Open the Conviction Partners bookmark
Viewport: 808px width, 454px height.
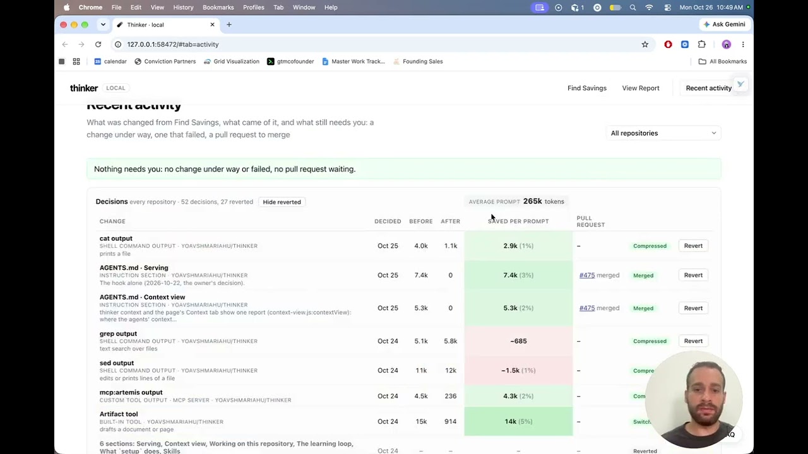[165, 61]
